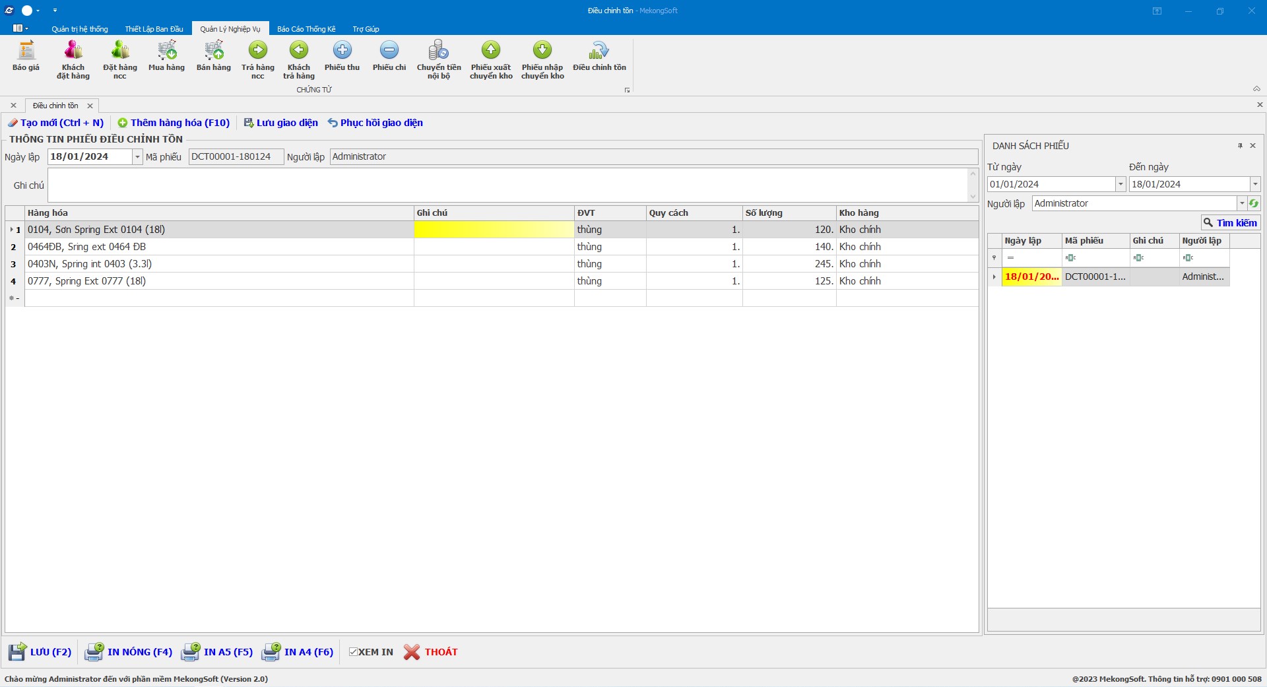Open the Phiếu thu receipt icon

coord(342,57)
